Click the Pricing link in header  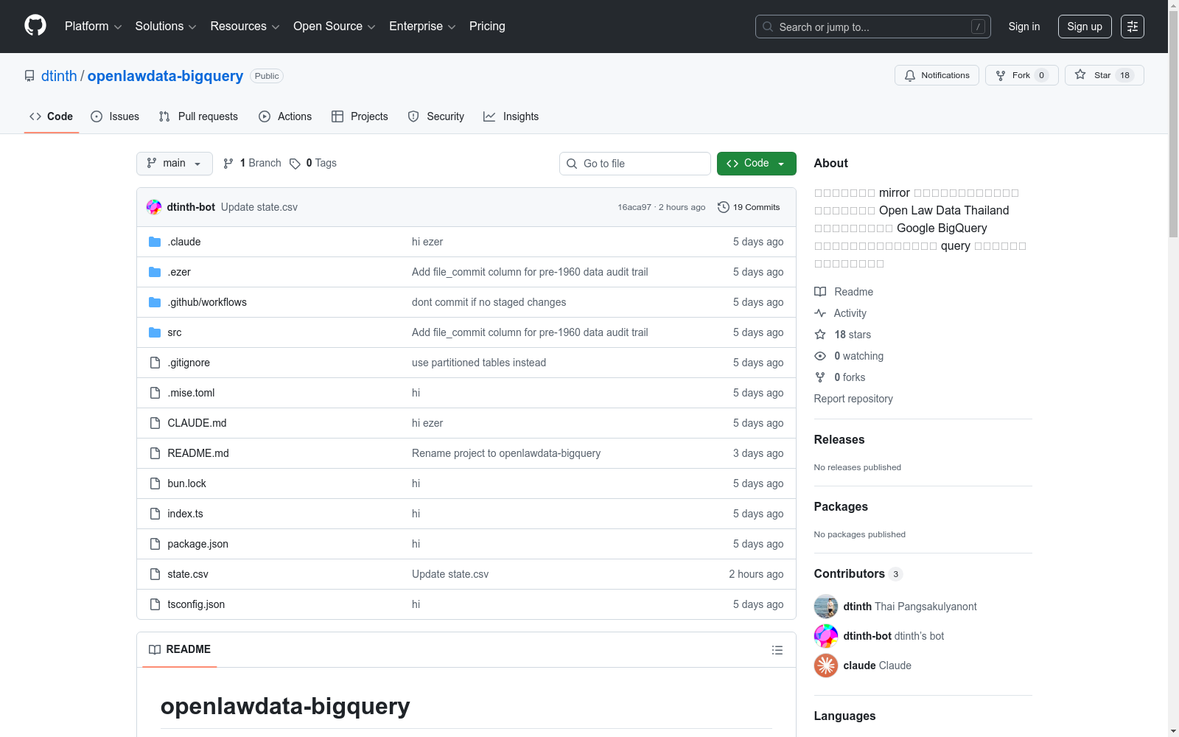point(487,27)
